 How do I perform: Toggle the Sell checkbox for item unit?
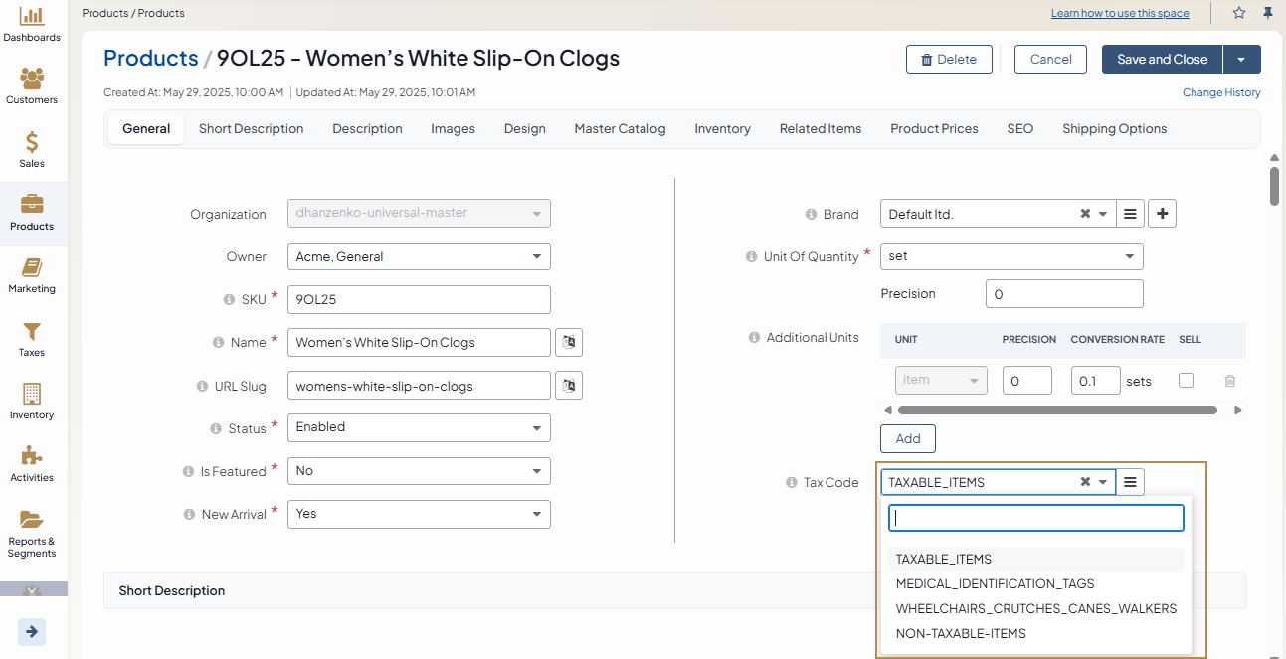(x=1186, y=380)
